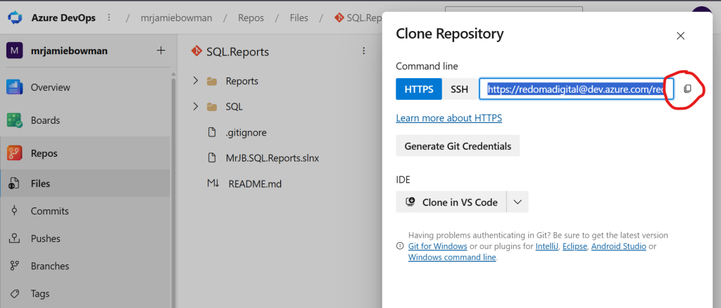Open the Android Studio plugin link
The width and height of the screenshot is (721, 308).
619,247
